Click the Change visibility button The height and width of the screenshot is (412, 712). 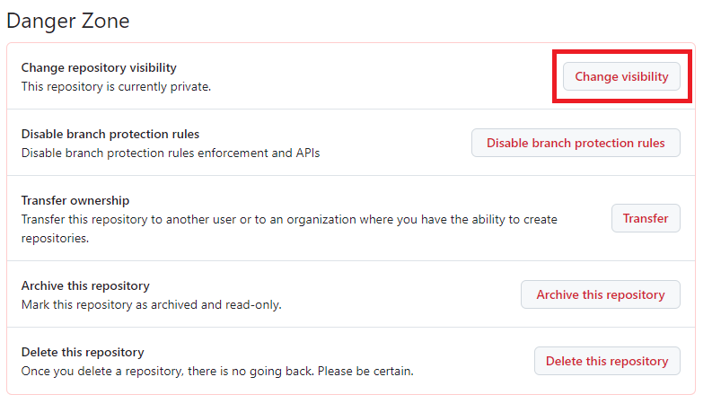[x=621, y=76]
